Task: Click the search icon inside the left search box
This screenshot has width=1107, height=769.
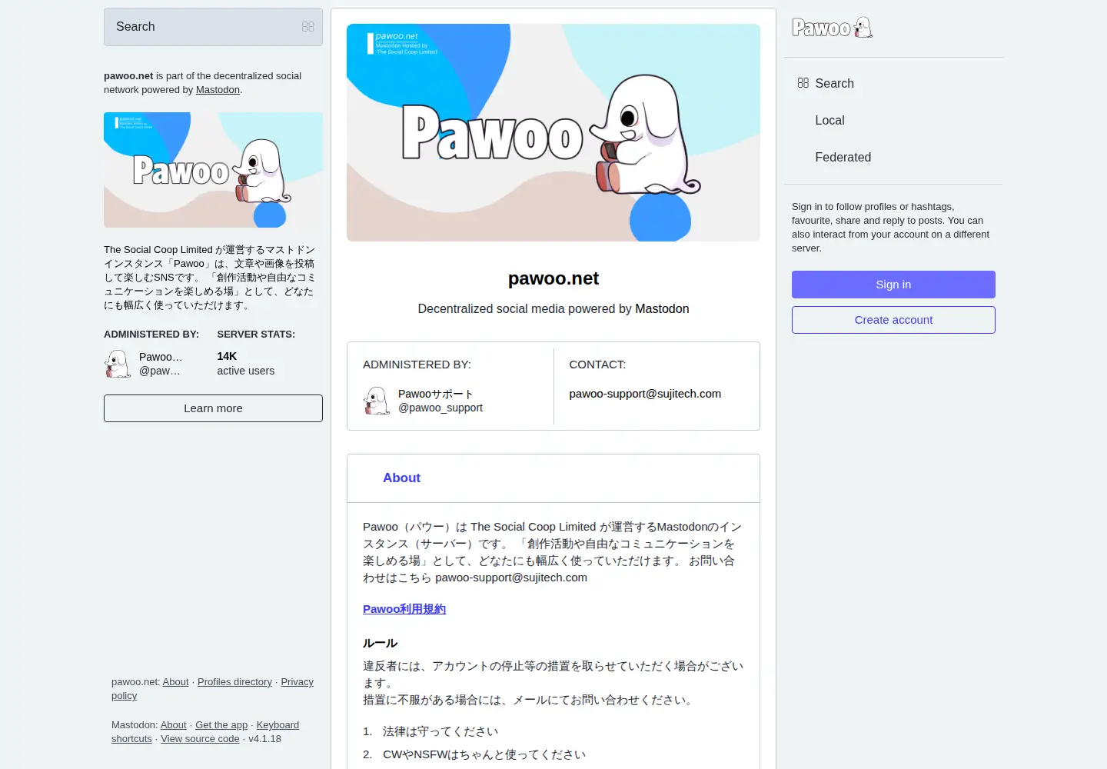Action: pyautogui.click(x=308, y=27)
